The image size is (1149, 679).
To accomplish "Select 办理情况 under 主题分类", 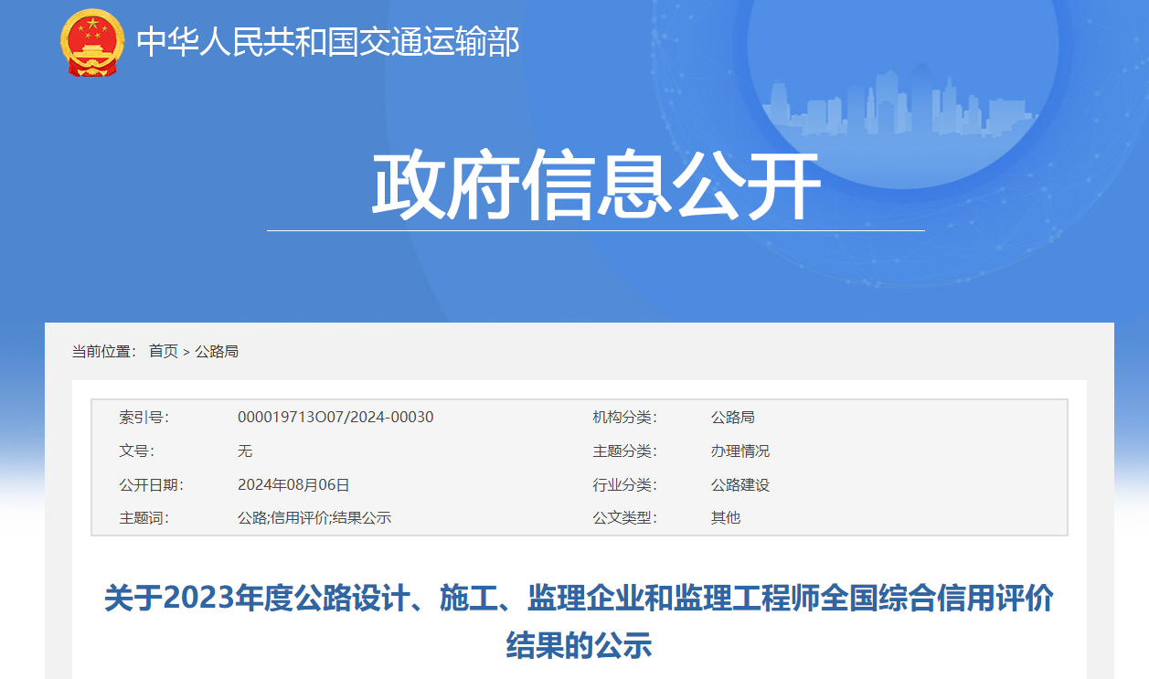I will click(740, 451).
